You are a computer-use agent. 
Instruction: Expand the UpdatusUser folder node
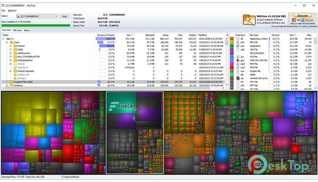[x=10, y=53]
